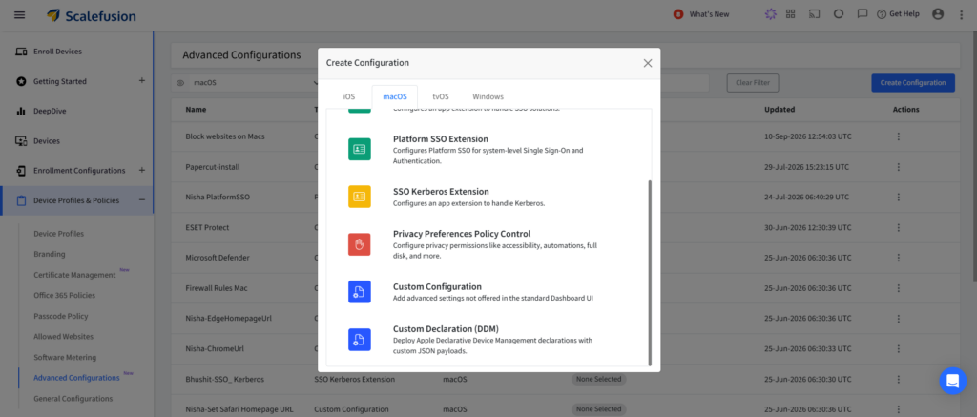
Task: Select the macOS tab in dialog
Action: (x=394, y=96)
